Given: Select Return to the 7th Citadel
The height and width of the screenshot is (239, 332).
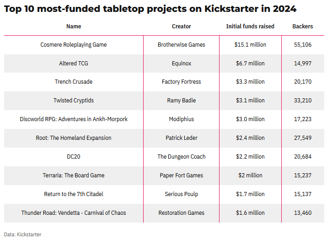Looking at the screenshot, I should click(x=74, y=194).
